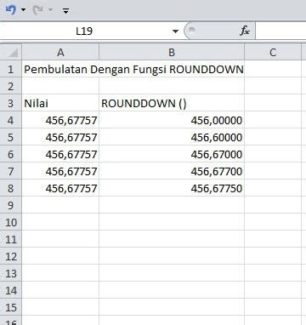This screenshot has height=325, width=306.
Task: Select row 6 header
Action: (11, 154)
